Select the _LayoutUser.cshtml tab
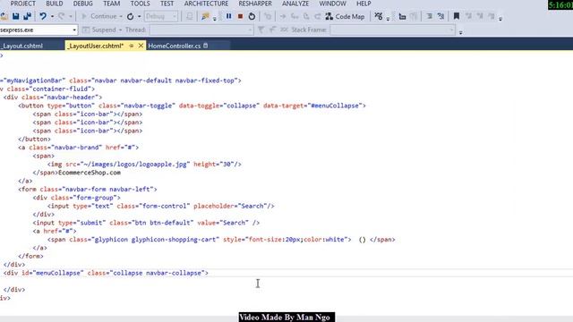 click(96, 46)
